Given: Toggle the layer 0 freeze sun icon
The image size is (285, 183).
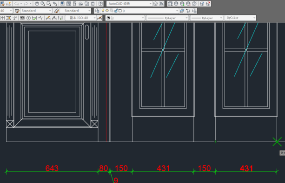Looking at the screenshot, I should tap(107, 11).
